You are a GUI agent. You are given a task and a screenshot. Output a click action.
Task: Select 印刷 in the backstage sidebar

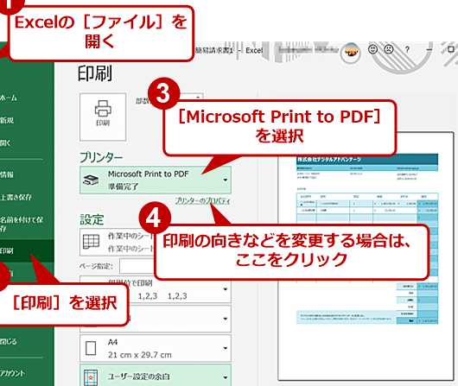(27, 250)
